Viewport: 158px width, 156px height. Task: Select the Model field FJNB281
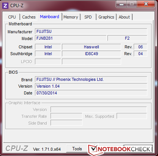coord(71,38)
